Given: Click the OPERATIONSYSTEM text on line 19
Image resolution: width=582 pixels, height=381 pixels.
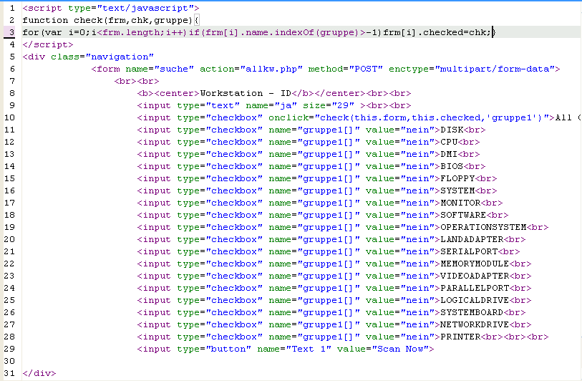Looking at the screenshot, I should (483, 227).
